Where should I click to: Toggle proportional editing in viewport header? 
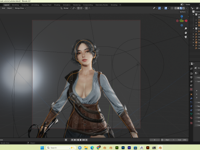[x=87, y=8]
